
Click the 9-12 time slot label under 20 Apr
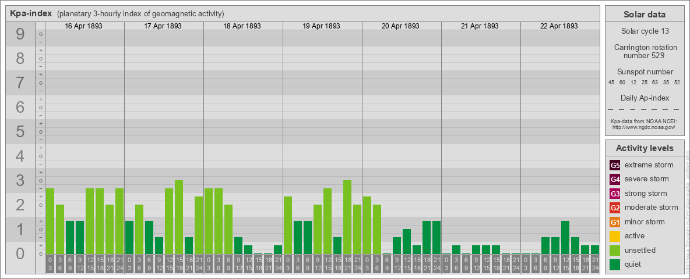point(396,264)
